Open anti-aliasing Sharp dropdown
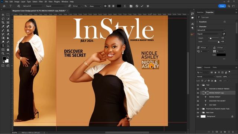Viewport: 238px width, 134px height. pyautogui.click(x=95, y=6)
